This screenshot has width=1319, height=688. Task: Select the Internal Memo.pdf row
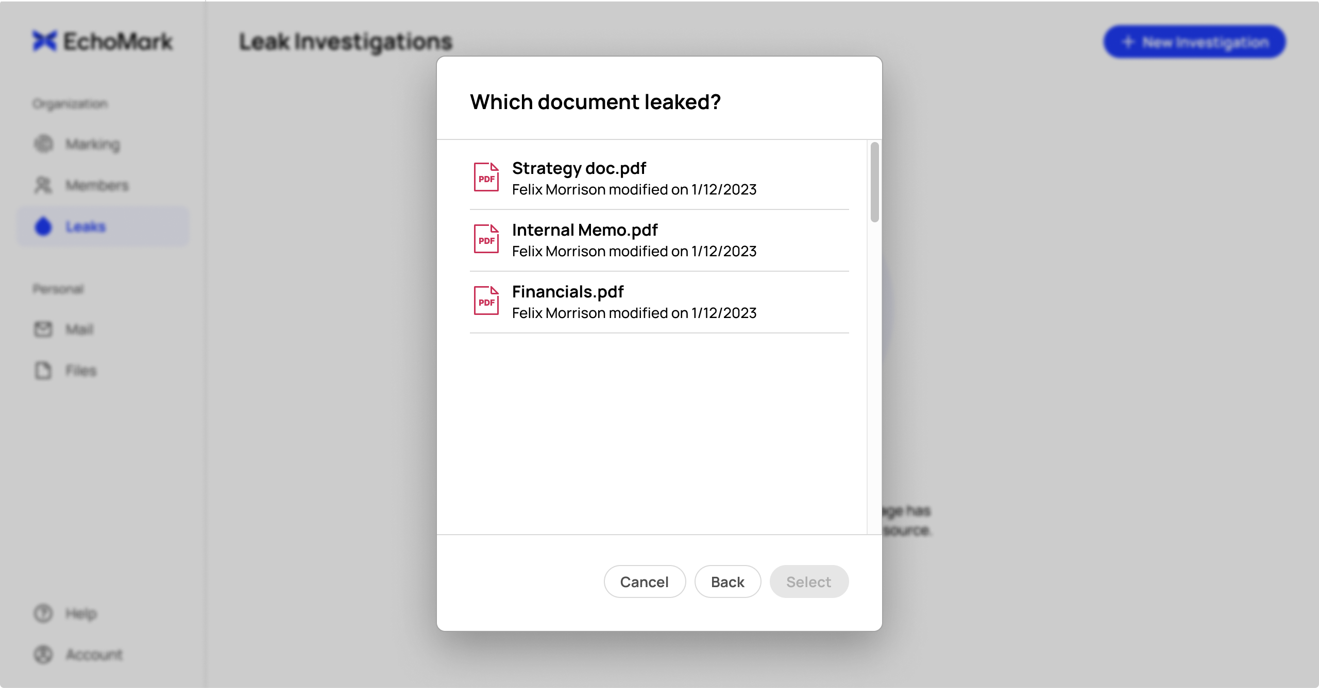click(659, 240)
